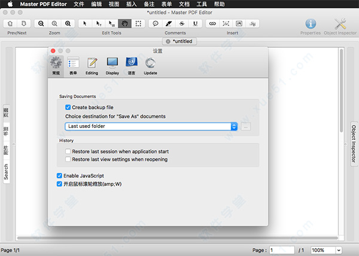Image resolution: width=359 pixels, height=256 pixels.
Task: Open the 视图 menu
Action: click(x=114, y=4)
